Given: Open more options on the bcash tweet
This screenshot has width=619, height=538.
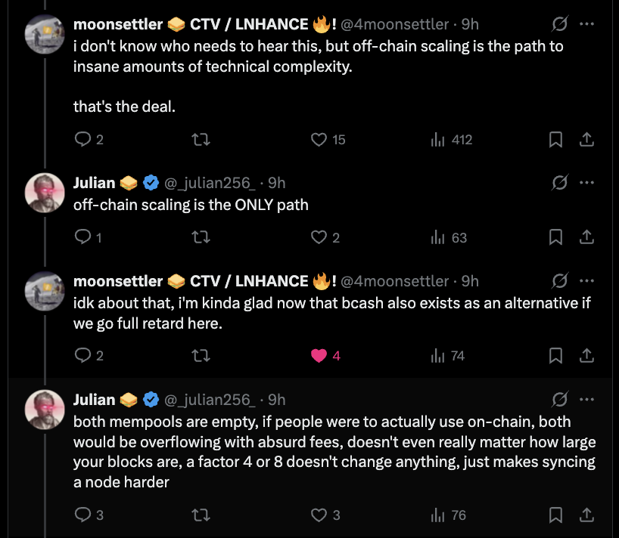Looking at the screenshot, I should tap(586, 281).
